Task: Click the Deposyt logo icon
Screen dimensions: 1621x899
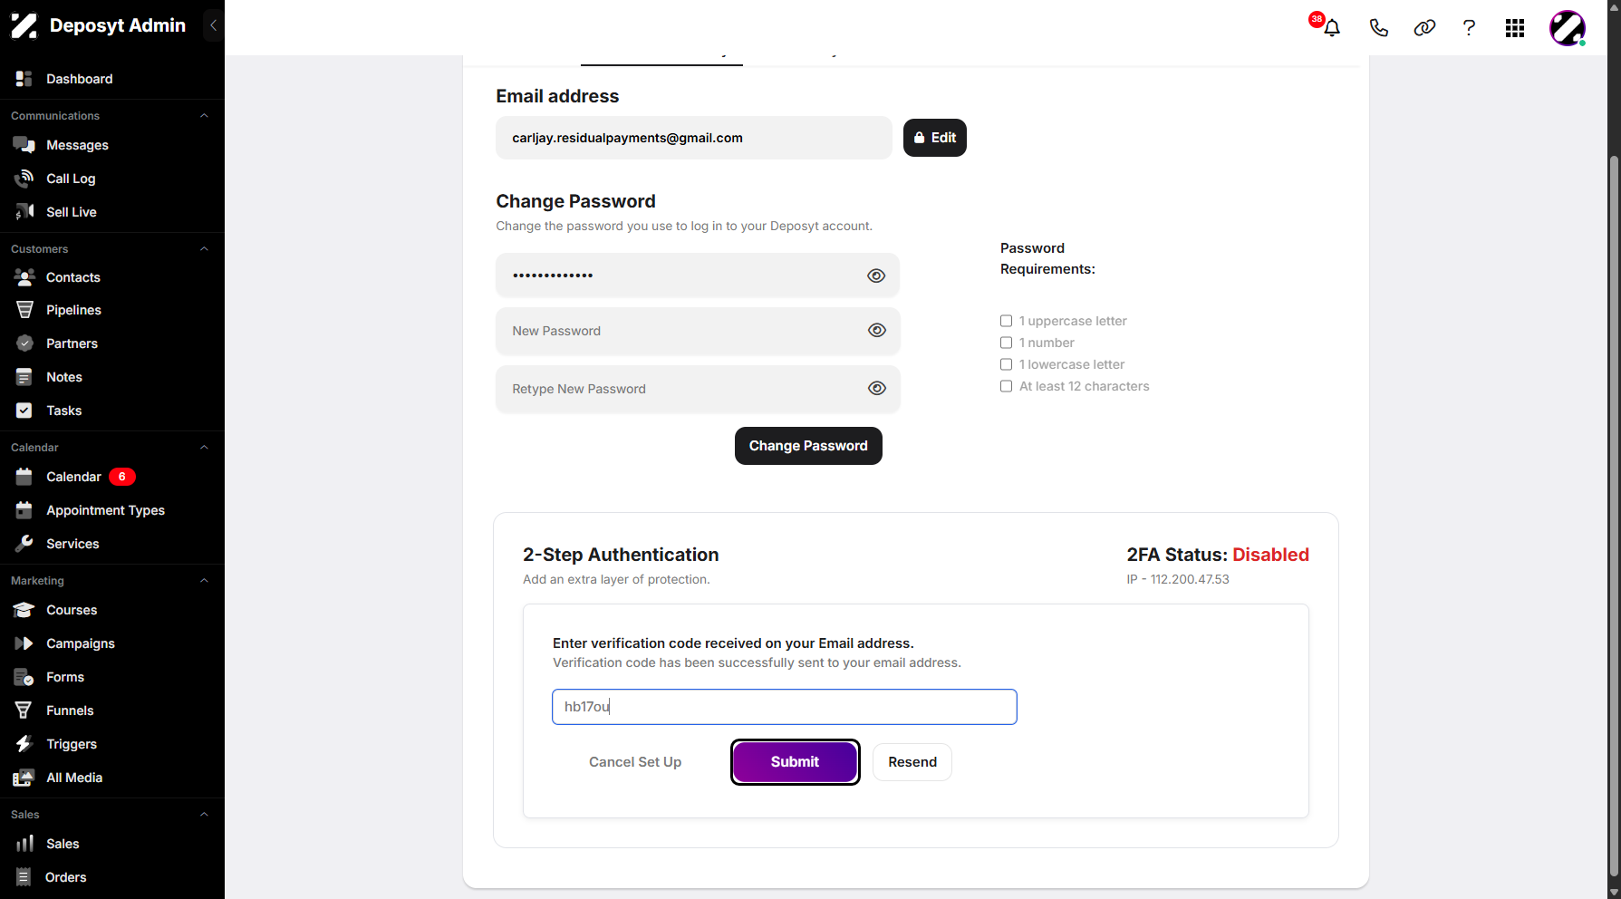Action: 24,25
